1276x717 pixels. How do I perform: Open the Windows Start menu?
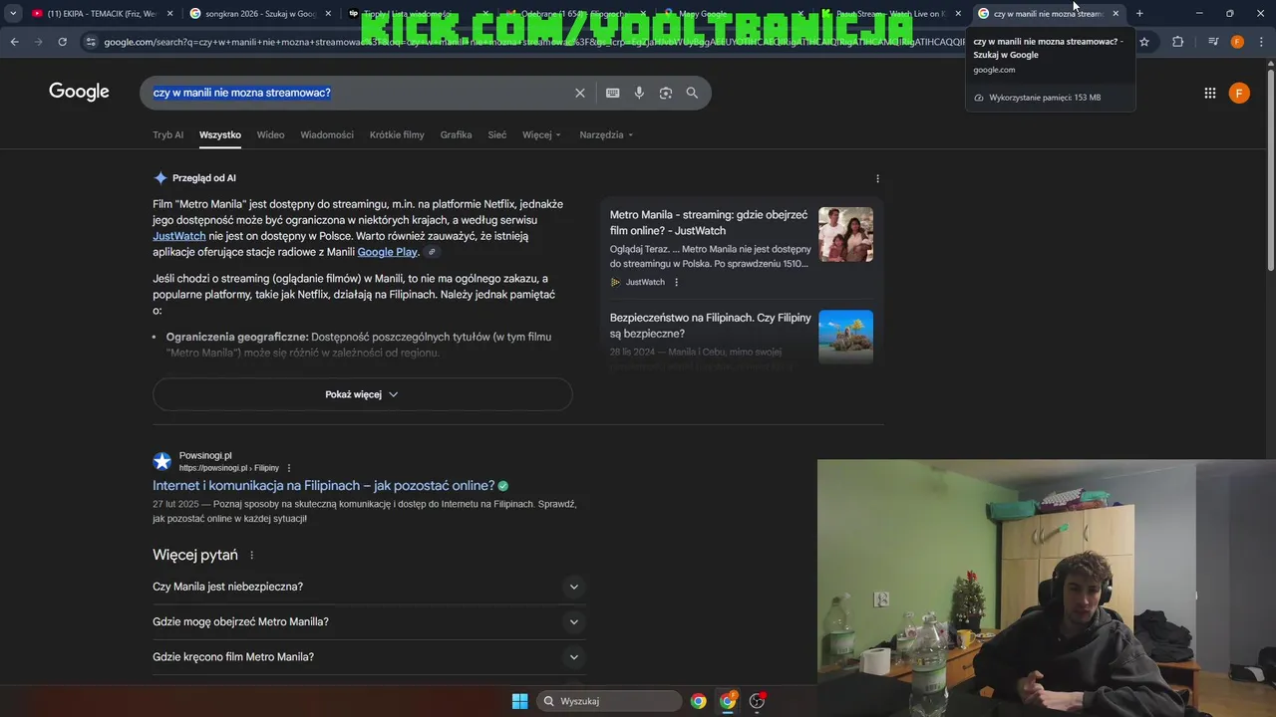pyautogui.click(x=519, y=701)
